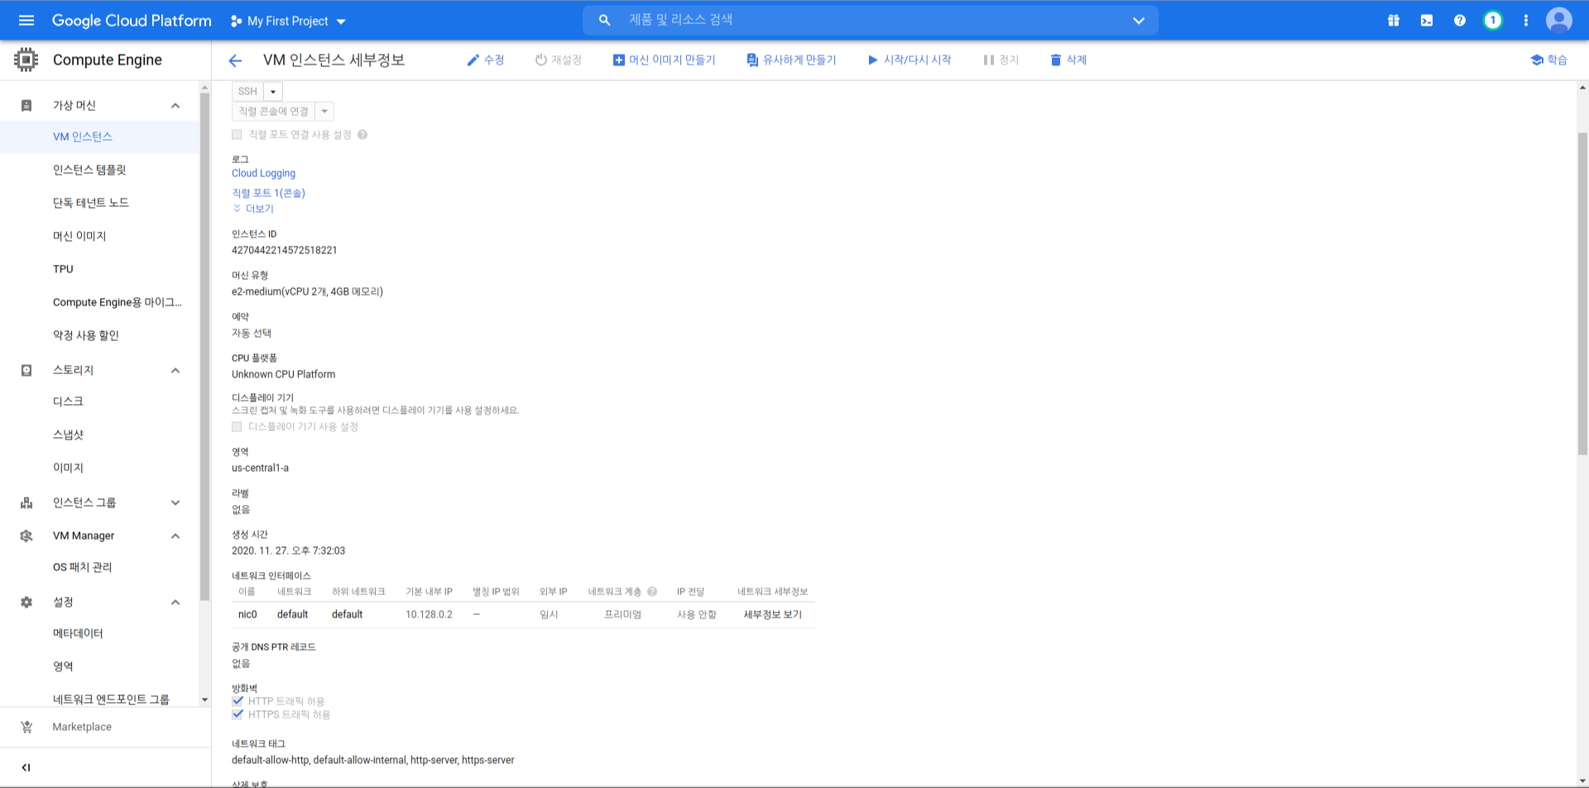1589x788 pixels.
Task: Click the Marketplace cart icon
Action: [x=26, y=727]
